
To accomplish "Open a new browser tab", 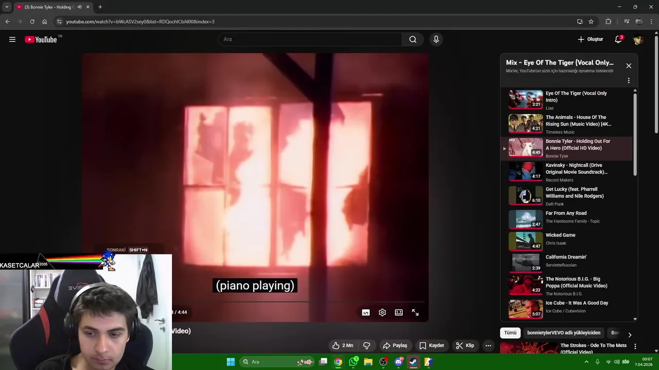I will tap(100, 7).
